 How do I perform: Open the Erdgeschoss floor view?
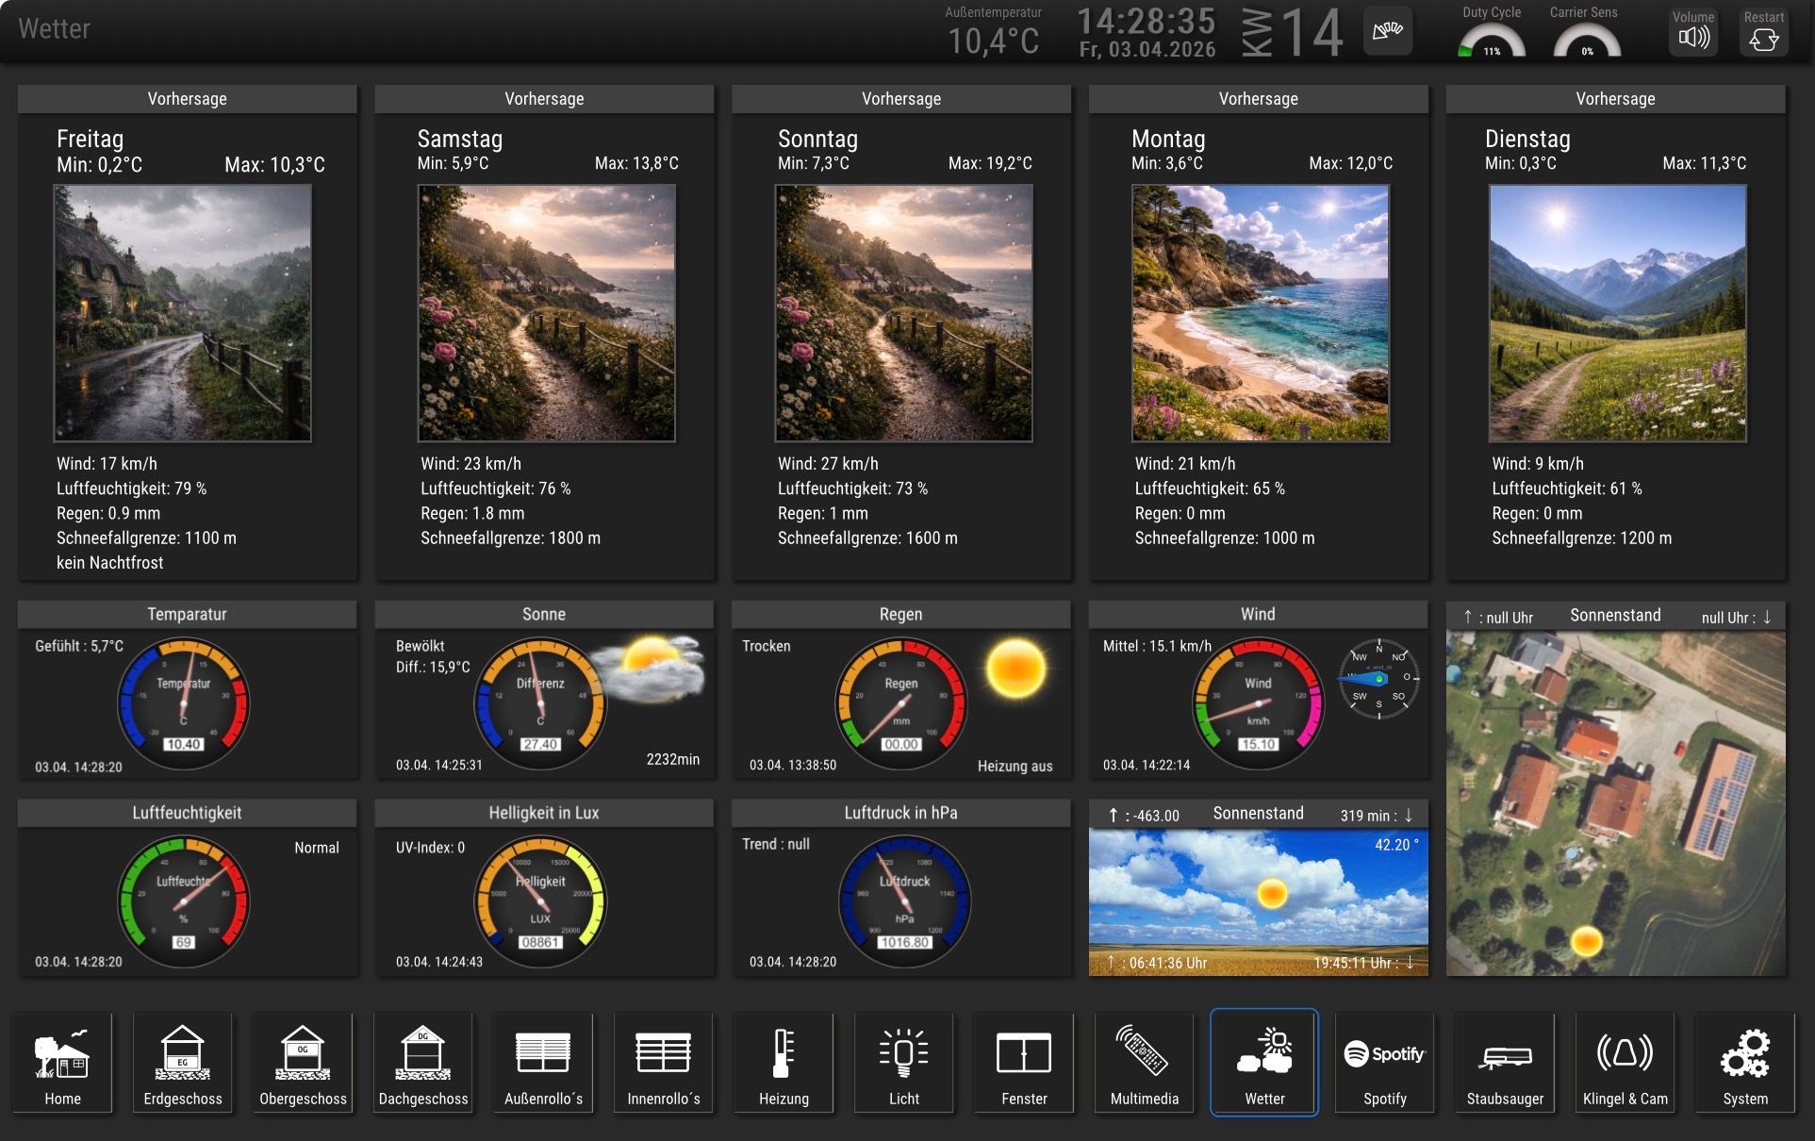(183, 1063)
